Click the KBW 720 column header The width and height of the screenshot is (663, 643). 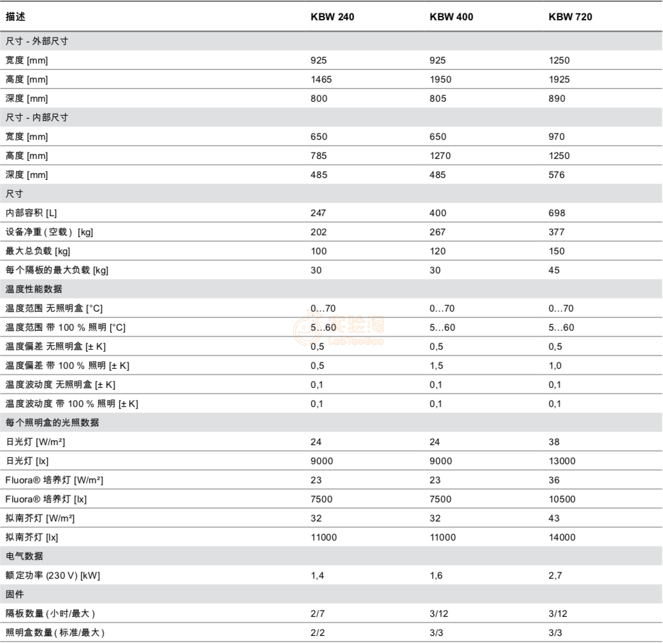570,17
